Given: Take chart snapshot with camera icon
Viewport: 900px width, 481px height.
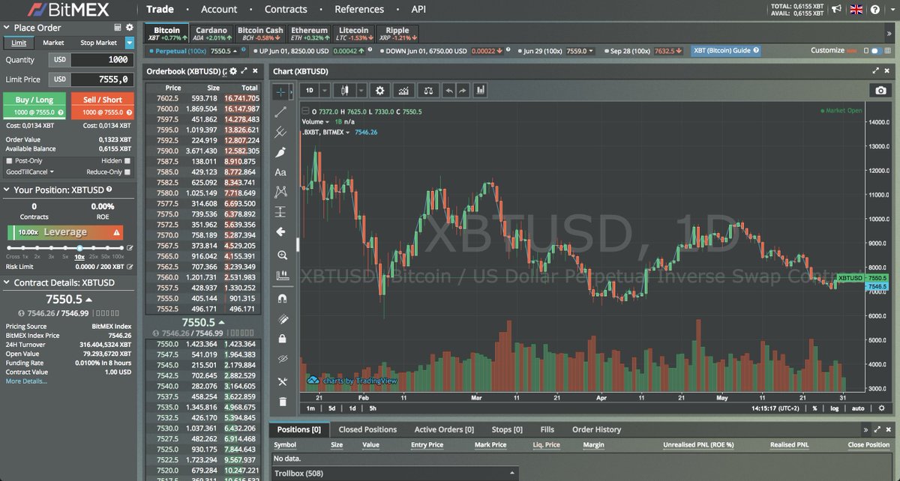Looking at the screenshot, I should [x=880, y=90].
